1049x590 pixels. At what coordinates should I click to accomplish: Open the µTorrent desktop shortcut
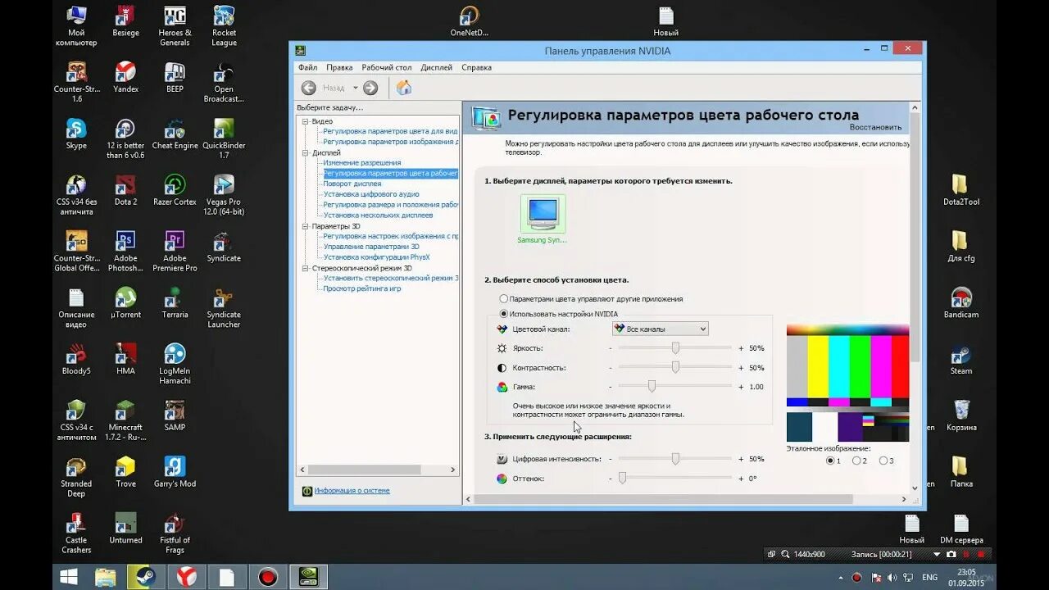click(x=125, y=303)
